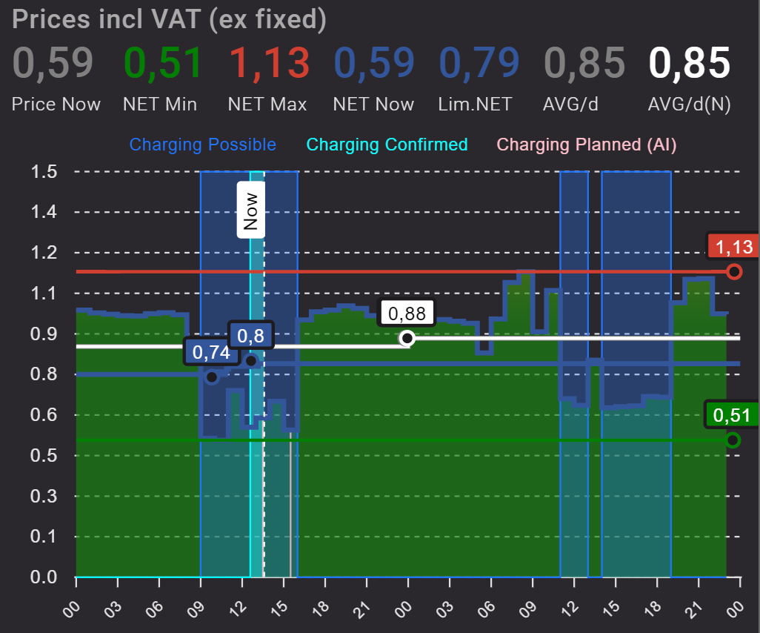The width and height of the screenshot is (760, 633).
Task: Click the 1.2 y-axis tick label
Action: (x=44, y=252)
